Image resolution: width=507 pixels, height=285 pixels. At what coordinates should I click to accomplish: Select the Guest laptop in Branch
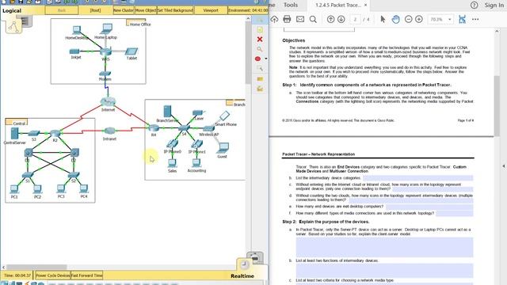pos(223,148)
